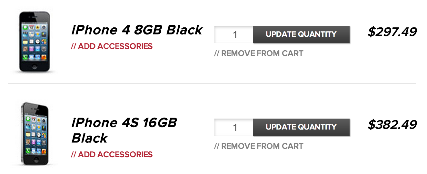427x174 pixels.
Task: Click the $382.49 price
Action: tap(392, 125)
